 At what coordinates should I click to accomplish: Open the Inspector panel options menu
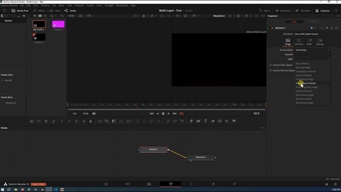338,16
